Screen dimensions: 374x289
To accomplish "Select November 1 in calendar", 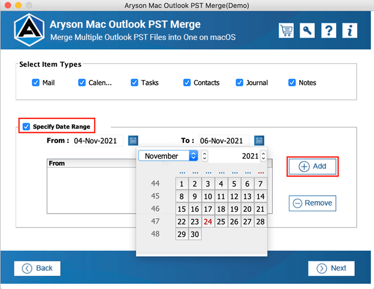I will point(182,184).
